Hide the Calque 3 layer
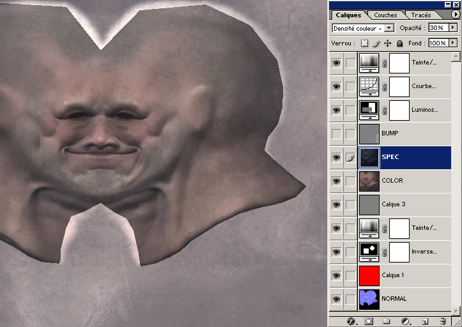 (337, 204)
